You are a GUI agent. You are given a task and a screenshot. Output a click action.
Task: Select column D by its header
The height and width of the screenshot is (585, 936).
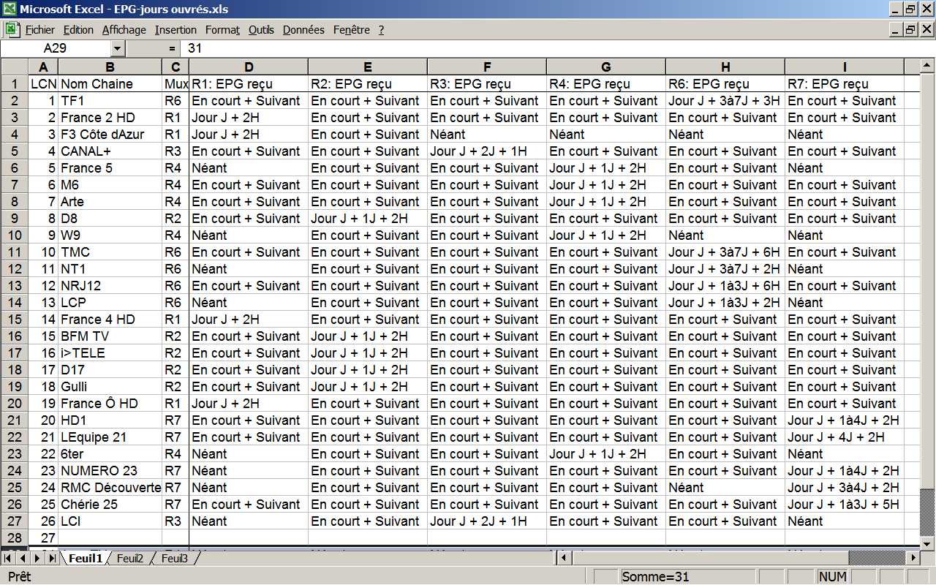[x=249, y=67]
